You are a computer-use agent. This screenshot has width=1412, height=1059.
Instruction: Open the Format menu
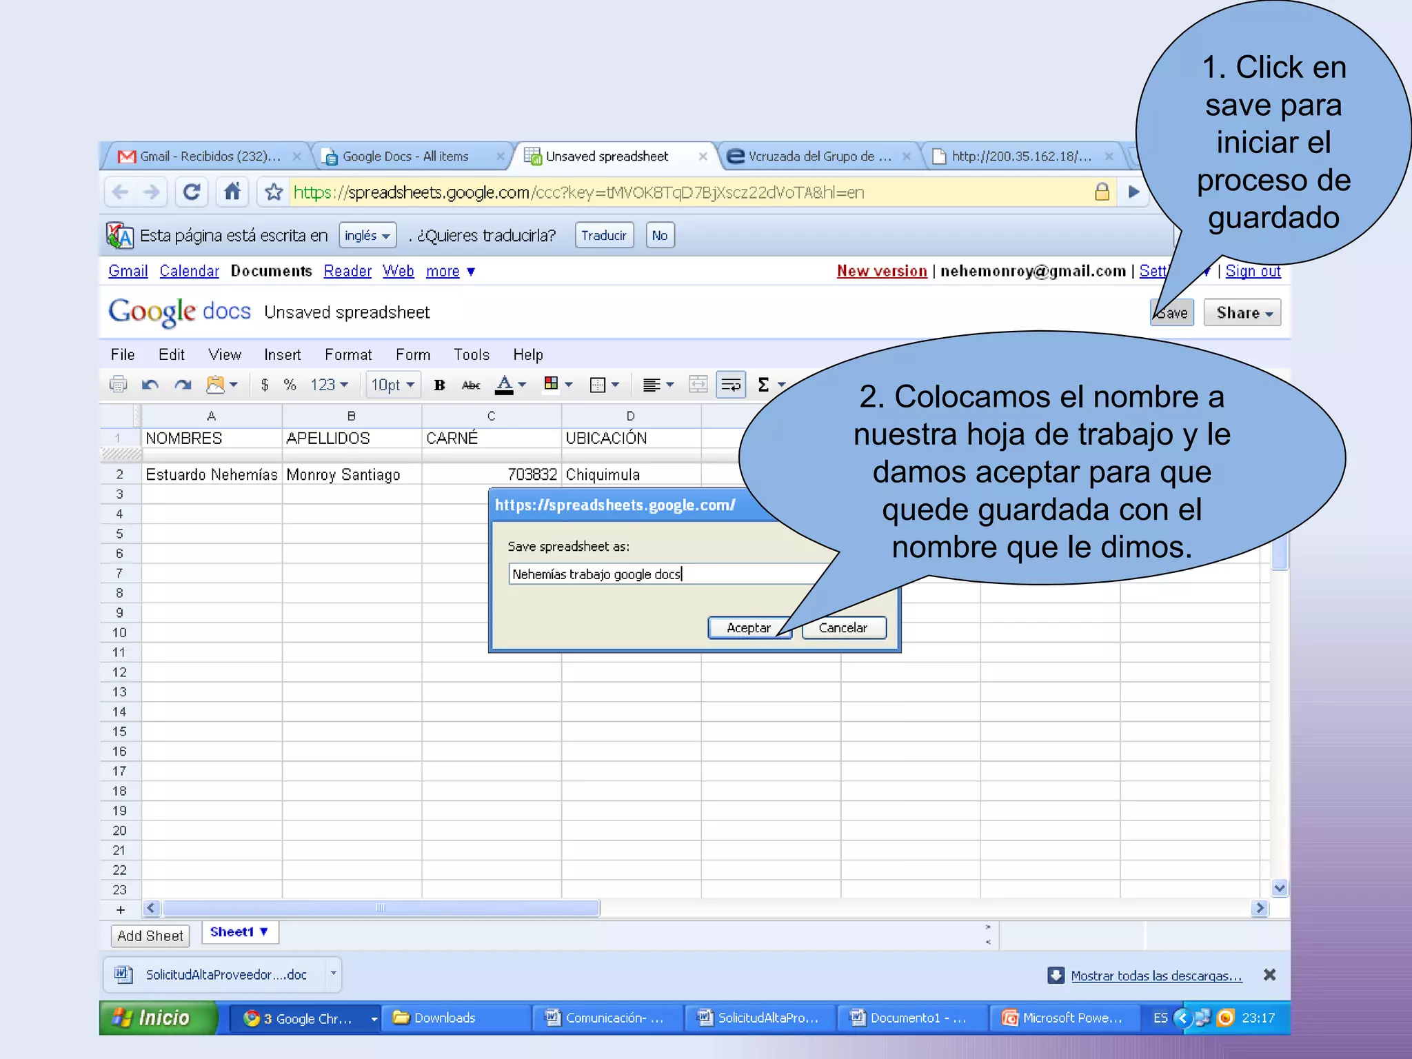pyautogui.click(x=348, y=354)
